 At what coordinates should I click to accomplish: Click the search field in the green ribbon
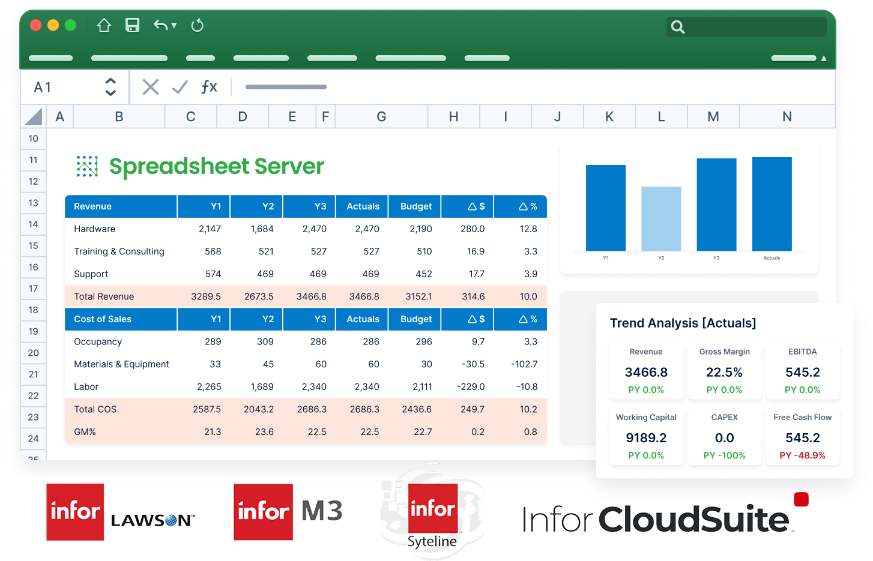(x=746, y=27)
